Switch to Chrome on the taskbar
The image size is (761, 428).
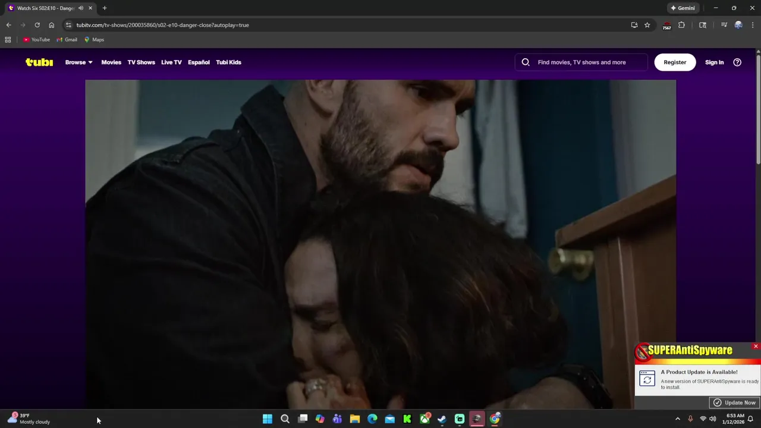pos(495,419)
